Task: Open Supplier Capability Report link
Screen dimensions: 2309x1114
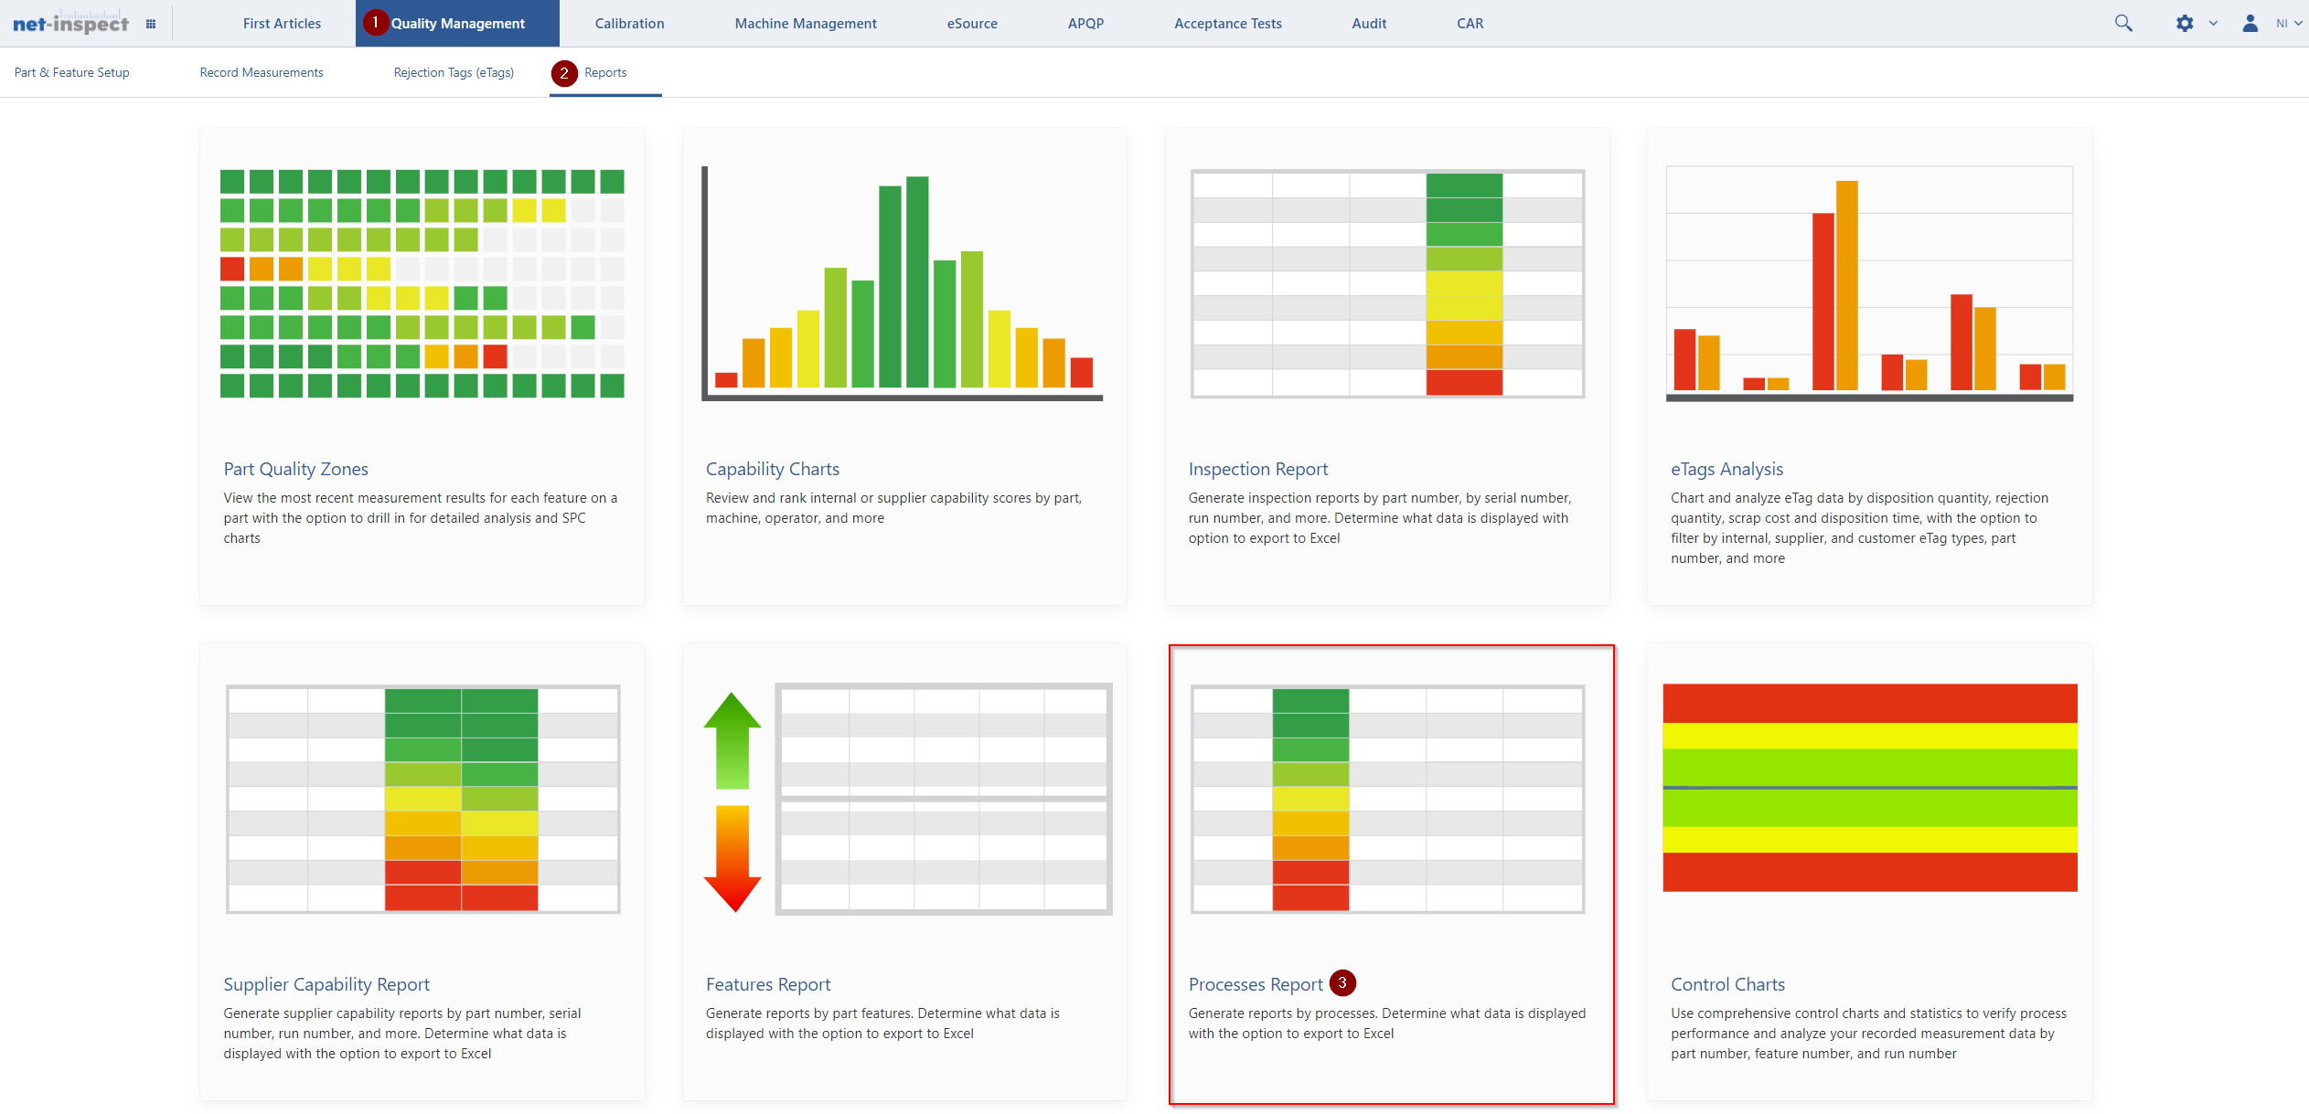Action: (326, 984)
